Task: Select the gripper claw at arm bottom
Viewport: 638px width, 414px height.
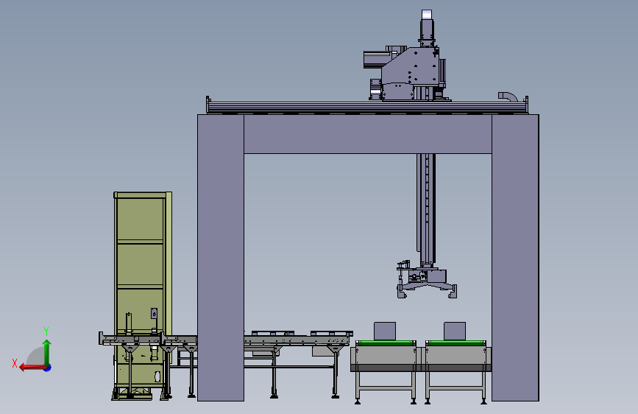Action: [x=426, y=281]
